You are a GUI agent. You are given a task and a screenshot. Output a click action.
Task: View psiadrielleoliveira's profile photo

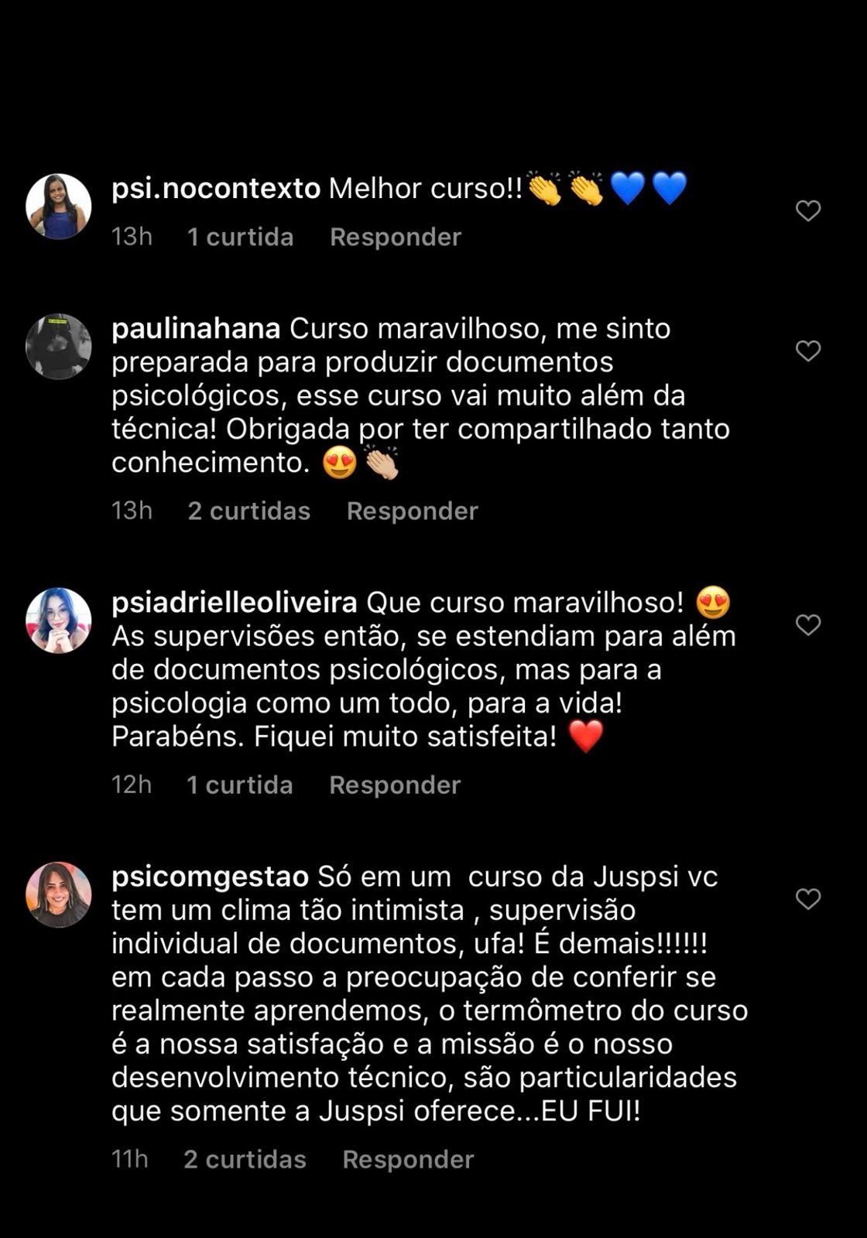pyautogui.click(x=59, y=621)
